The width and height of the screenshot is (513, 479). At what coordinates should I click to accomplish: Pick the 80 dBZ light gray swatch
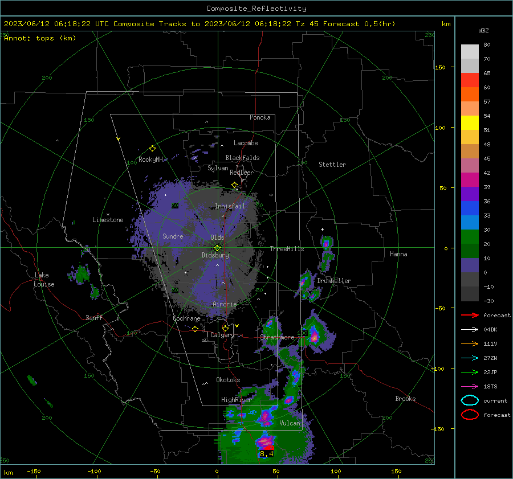click(470, 51)
